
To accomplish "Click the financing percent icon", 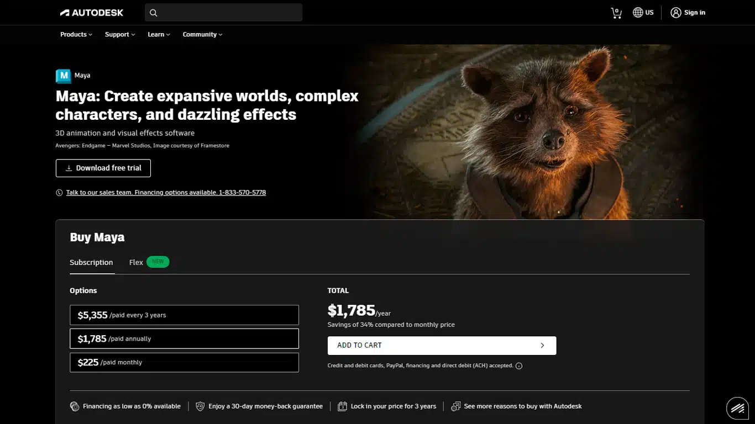I will (75, 406).
